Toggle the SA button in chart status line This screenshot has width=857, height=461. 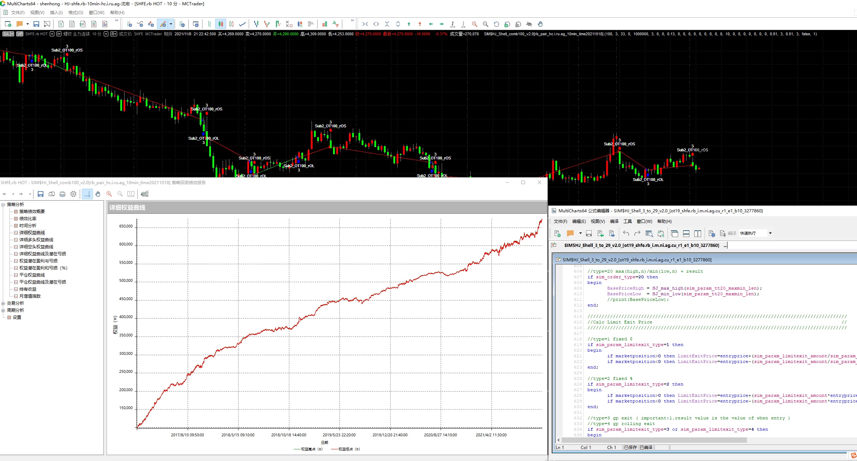6,34
